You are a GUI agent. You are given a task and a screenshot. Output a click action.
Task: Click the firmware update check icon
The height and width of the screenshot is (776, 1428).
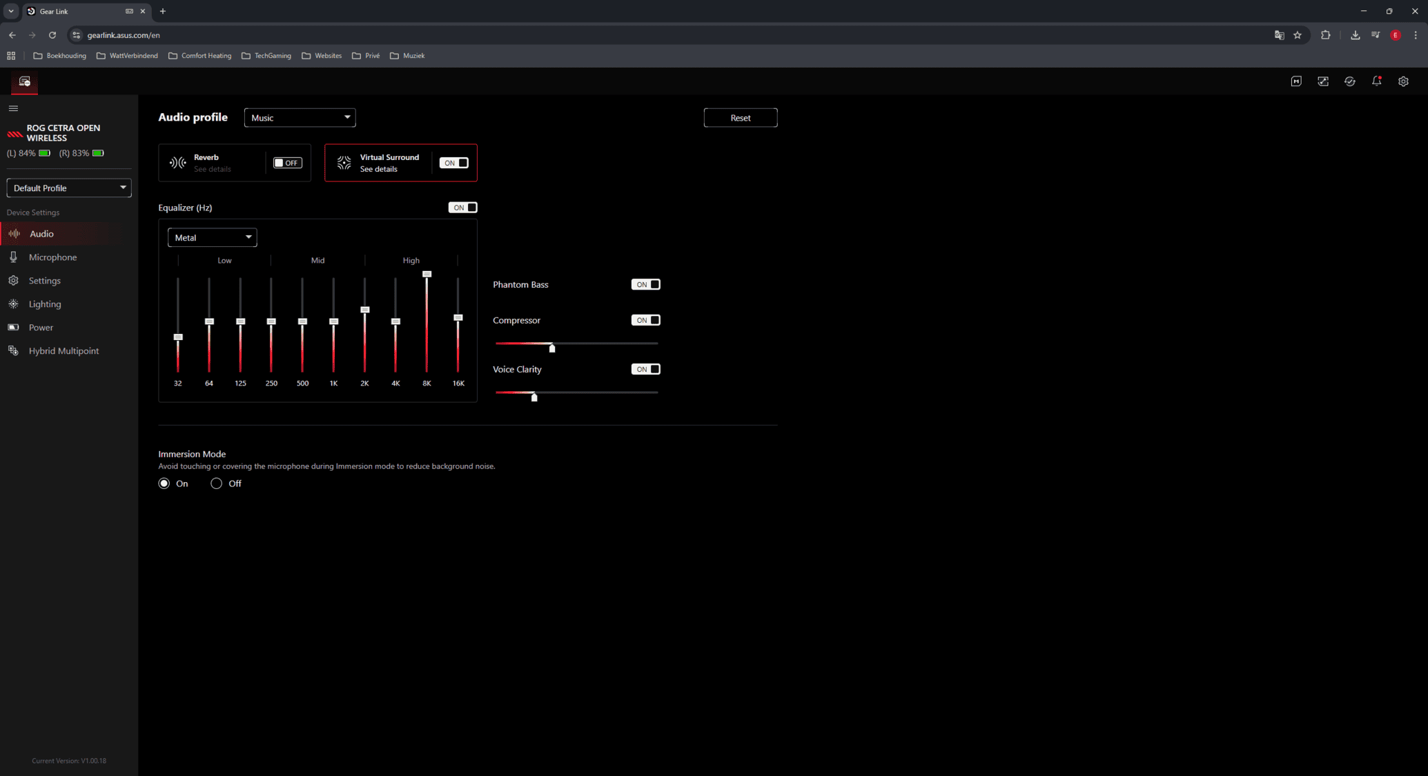1349,81
